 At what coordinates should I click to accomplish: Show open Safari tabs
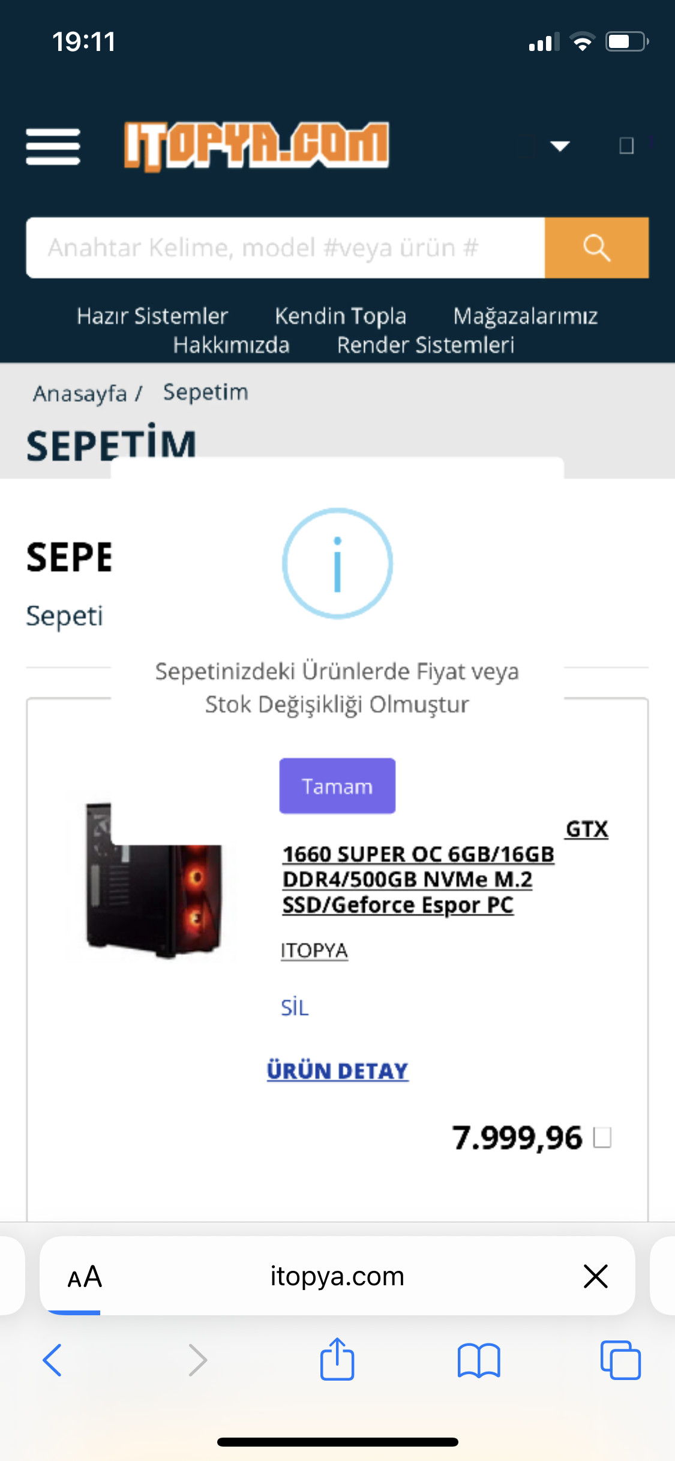pos(620,1360)
